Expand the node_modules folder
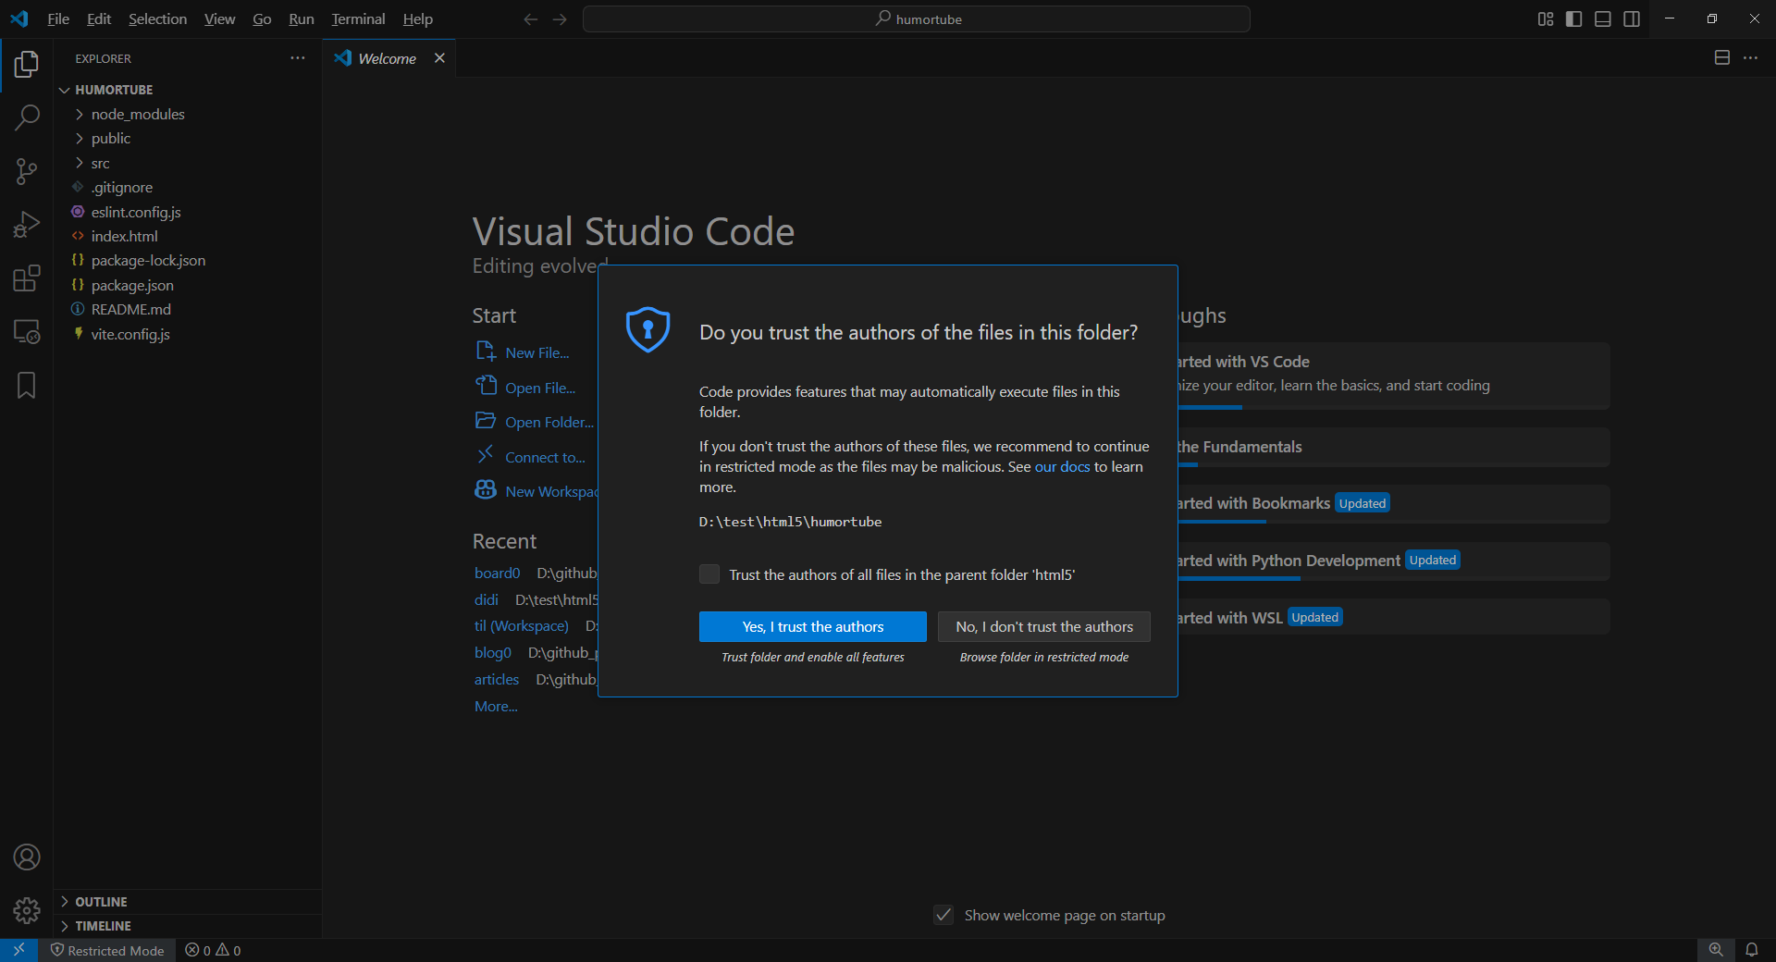 pos(137,114)
